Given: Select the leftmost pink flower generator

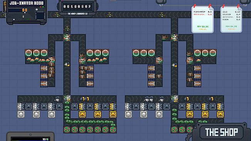Looking at the screenshot, I should pos(29,53).
